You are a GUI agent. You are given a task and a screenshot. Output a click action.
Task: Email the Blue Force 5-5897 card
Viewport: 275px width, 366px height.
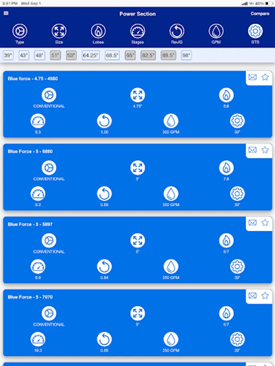252,223
